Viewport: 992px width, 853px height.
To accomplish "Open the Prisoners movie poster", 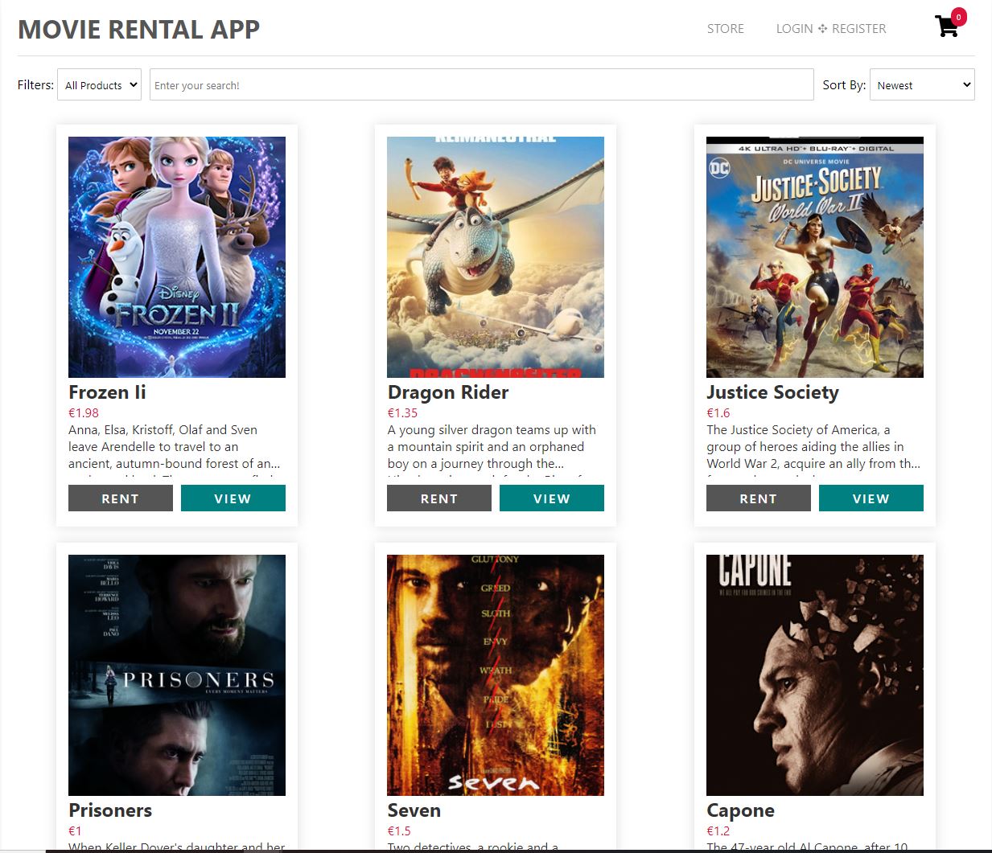I will pos(177,675).
